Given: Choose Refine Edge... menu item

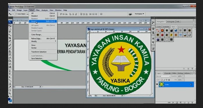Looking at the screenshot, I should 43,39.
